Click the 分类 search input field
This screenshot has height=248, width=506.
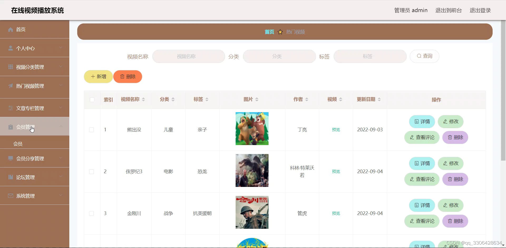[x=279, y=56]
